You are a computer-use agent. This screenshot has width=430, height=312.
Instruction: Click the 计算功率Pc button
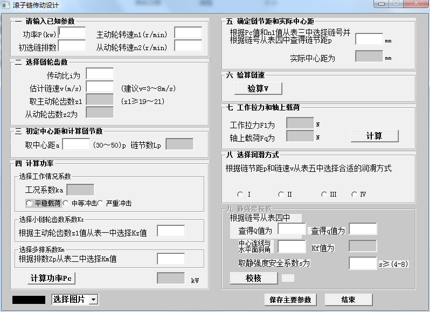[x=51, y=278]
